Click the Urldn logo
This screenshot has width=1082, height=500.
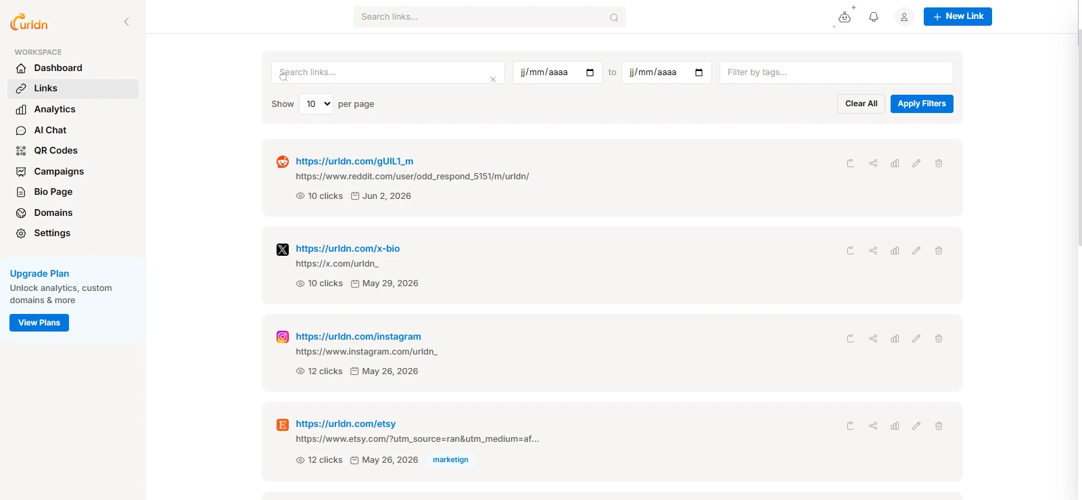[29, 22]
